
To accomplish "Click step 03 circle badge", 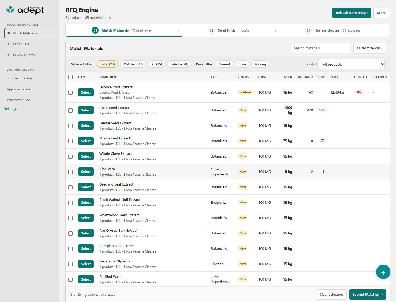I will point(308,30).
